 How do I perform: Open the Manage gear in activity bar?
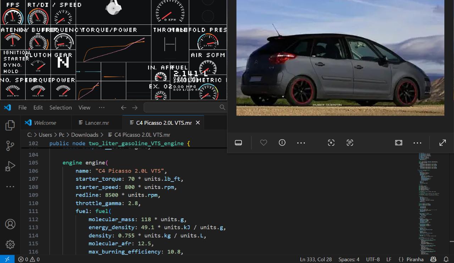tap(10, 244)
